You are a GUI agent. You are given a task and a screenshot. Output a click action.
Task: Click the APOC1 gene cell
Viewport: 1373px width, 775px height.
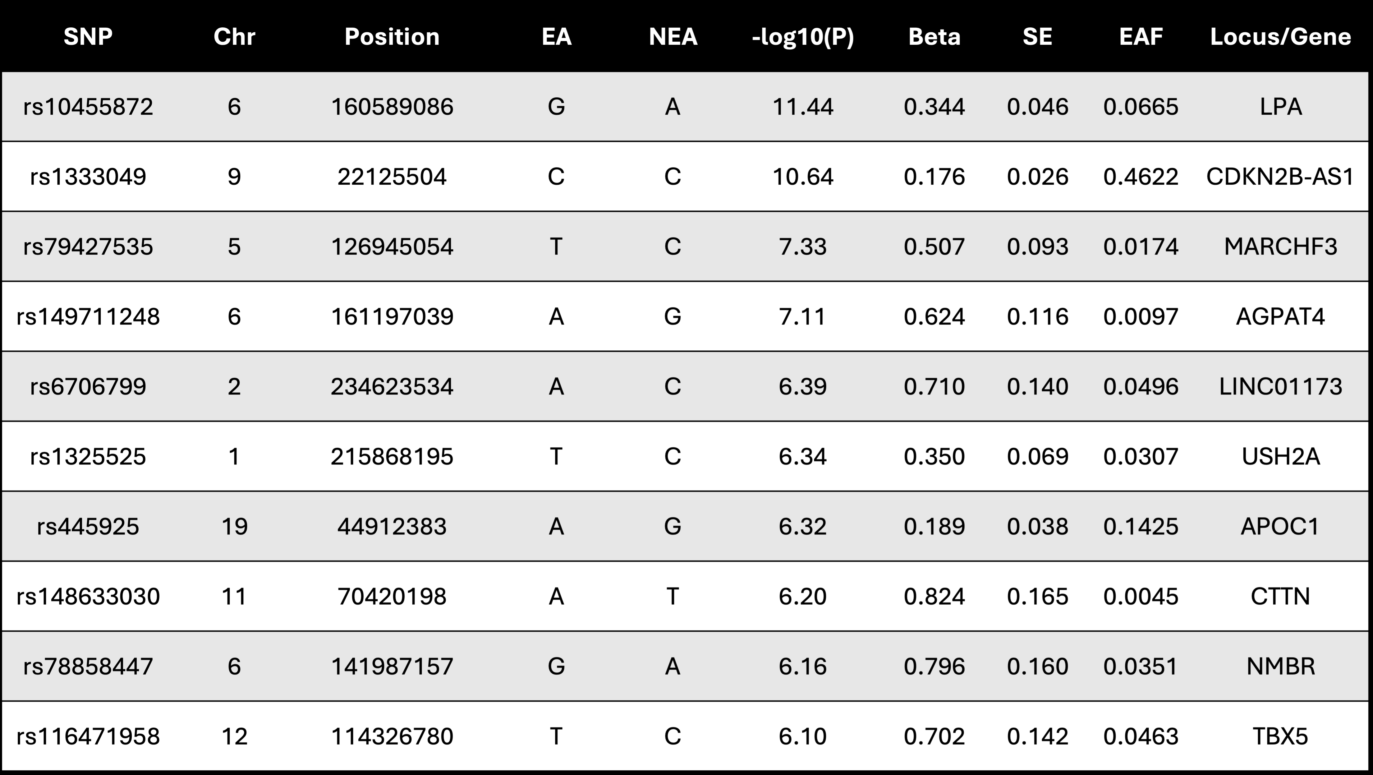(1280, 526)
